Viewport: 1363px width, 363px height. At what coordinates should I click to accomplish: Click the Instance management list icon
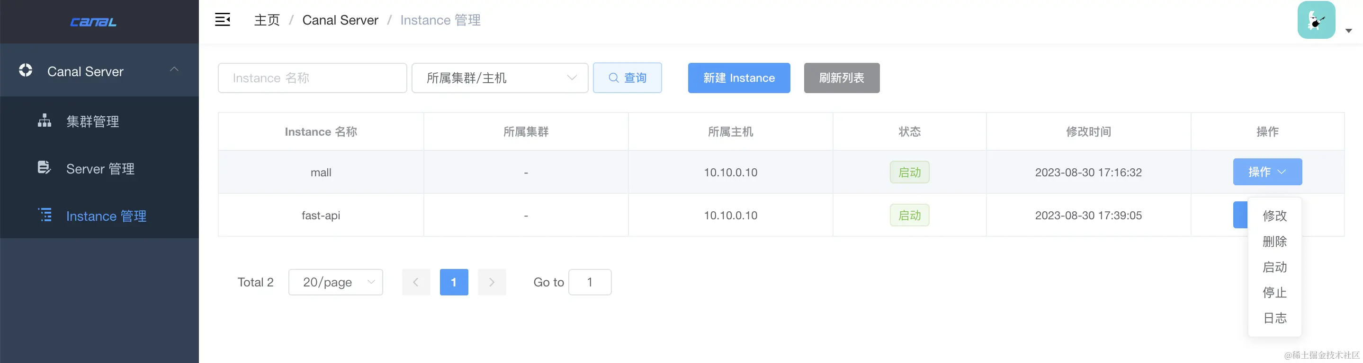click(45, 215)
